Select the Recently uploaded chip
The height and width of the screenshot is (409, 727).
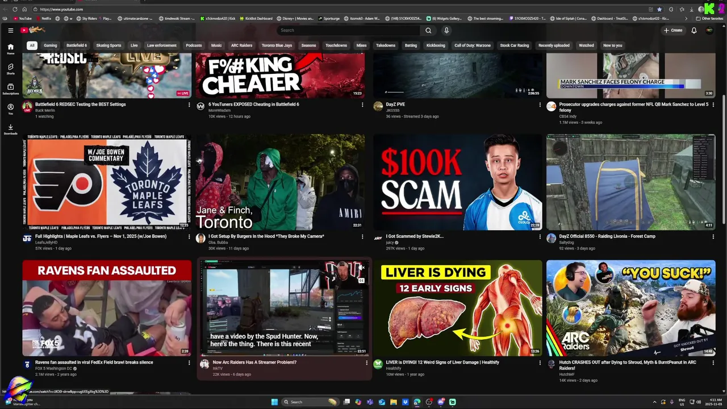[554, 45]
